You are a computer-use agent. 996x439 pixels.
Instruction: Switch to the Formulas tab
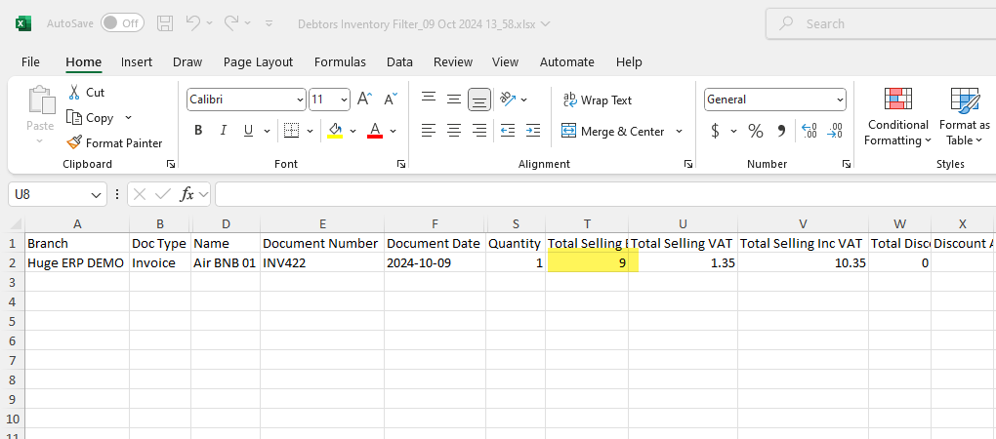click(340, 61)
